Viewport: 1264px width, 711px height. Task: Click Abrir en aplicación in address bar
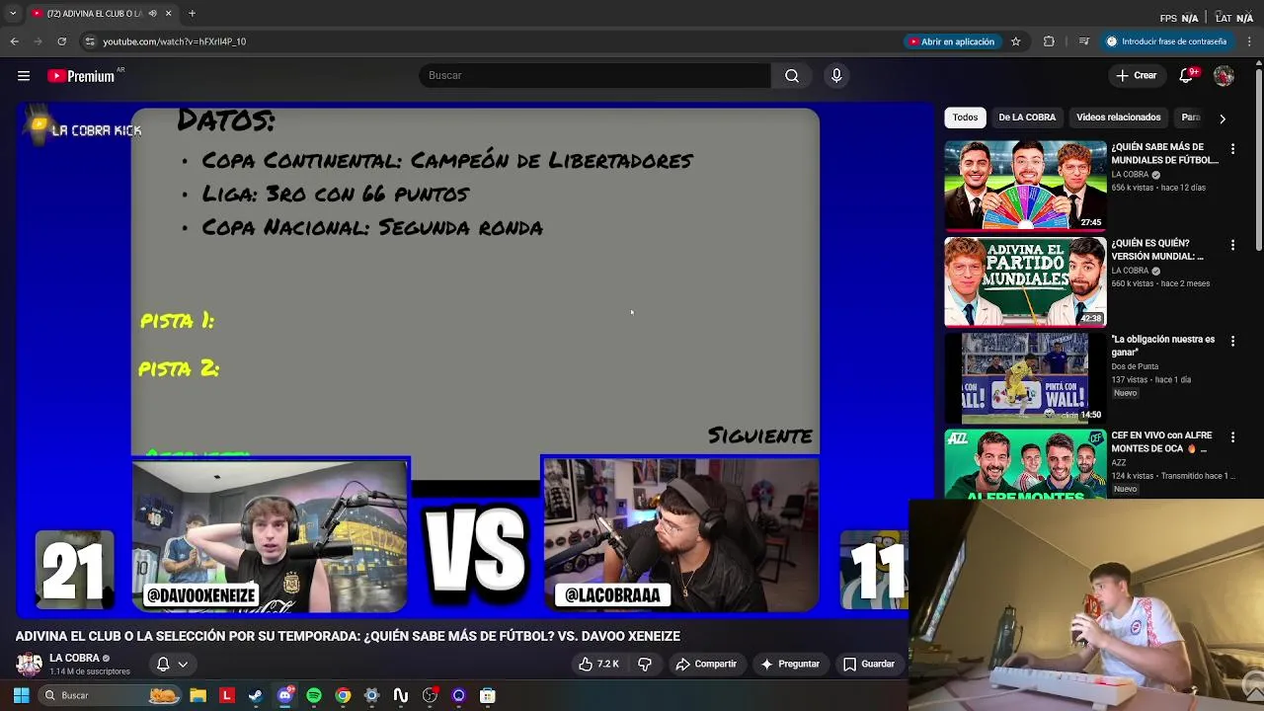[951, 41]
